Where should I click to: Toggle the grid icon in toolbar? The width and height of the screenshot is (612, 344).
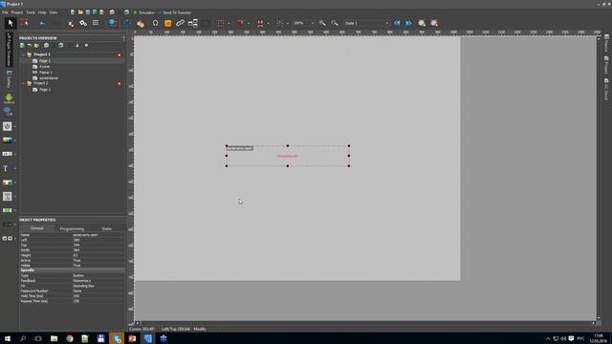pyautogui.click(x=96, y=23)
